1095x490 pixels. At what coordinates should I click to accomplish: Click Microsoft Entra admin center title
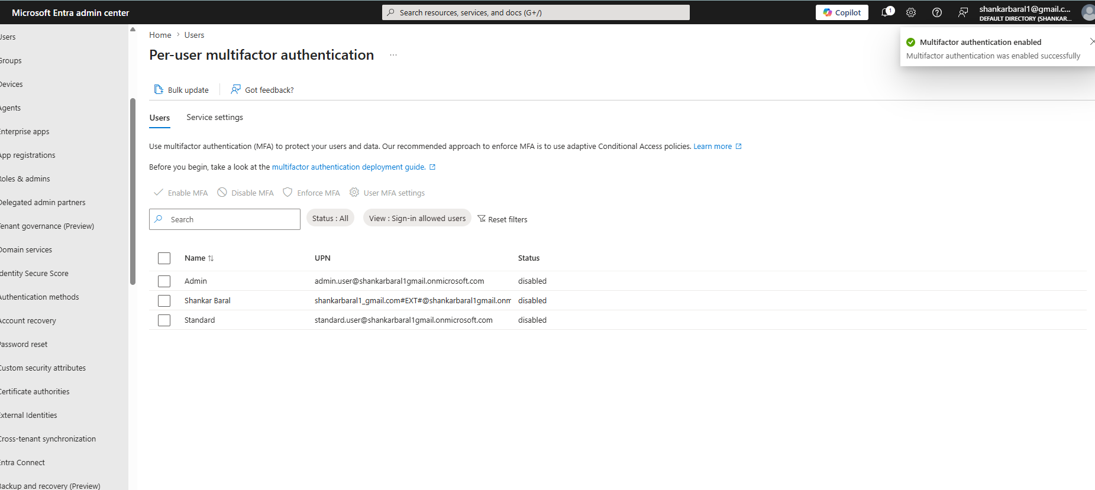tap(70, 13)
